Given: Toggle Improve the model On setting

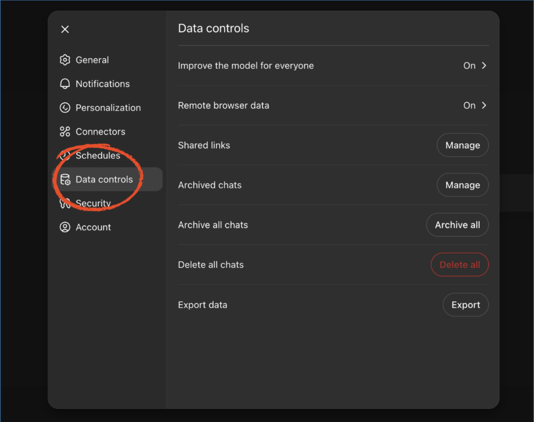Looking at the screenshot, I should click(469, 66).
